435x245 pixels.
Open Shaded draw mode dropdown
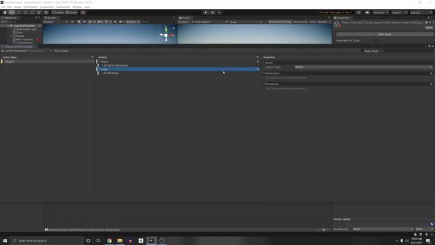56,22
